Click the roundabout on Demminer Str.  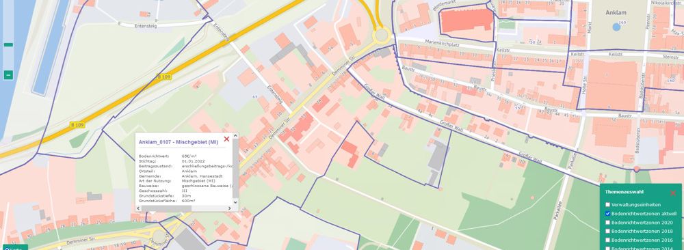point(382,34)
